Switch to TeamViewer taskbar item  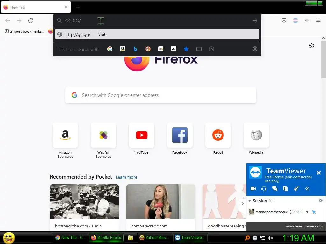pos(190,238)
